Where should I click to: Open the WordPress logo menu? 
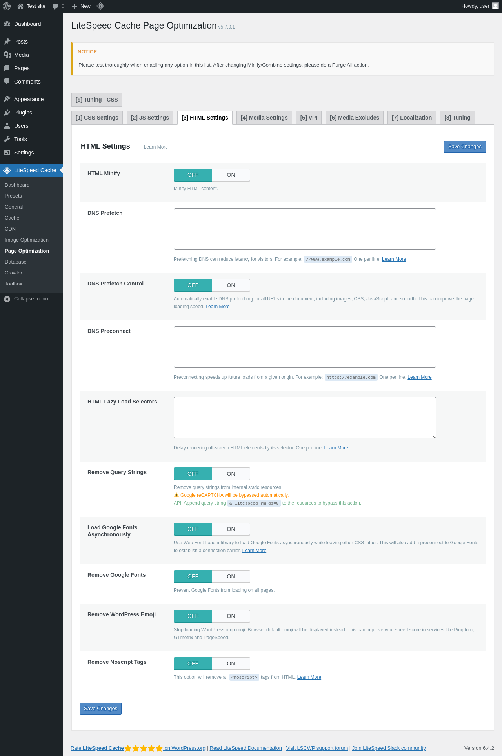[7, 6]
